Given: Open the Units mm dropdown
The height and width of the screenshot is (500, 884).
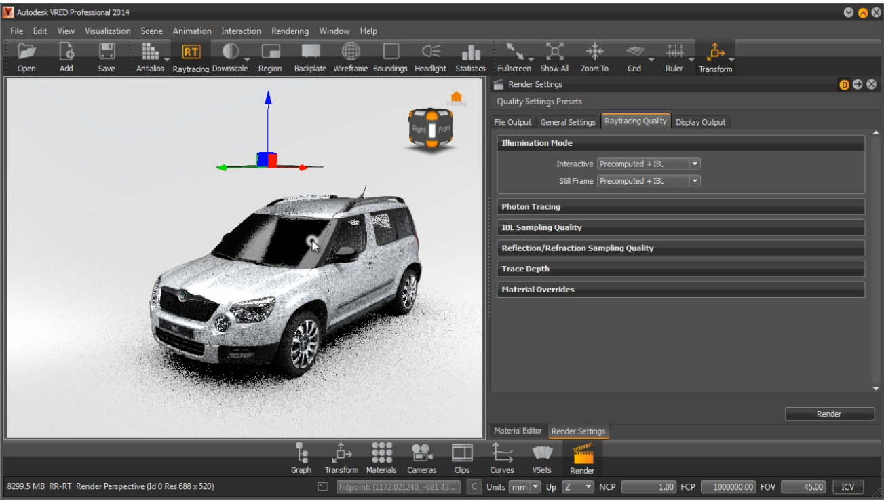Looking at the screenshot, I should pos(526,486).
